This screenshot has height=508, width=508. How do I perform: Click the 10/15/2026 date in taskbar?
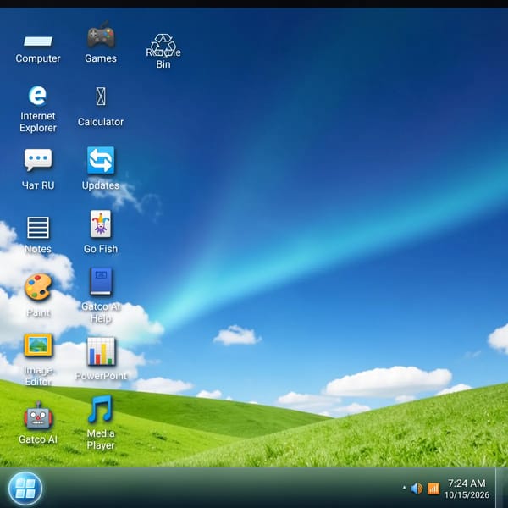(467, 495)
